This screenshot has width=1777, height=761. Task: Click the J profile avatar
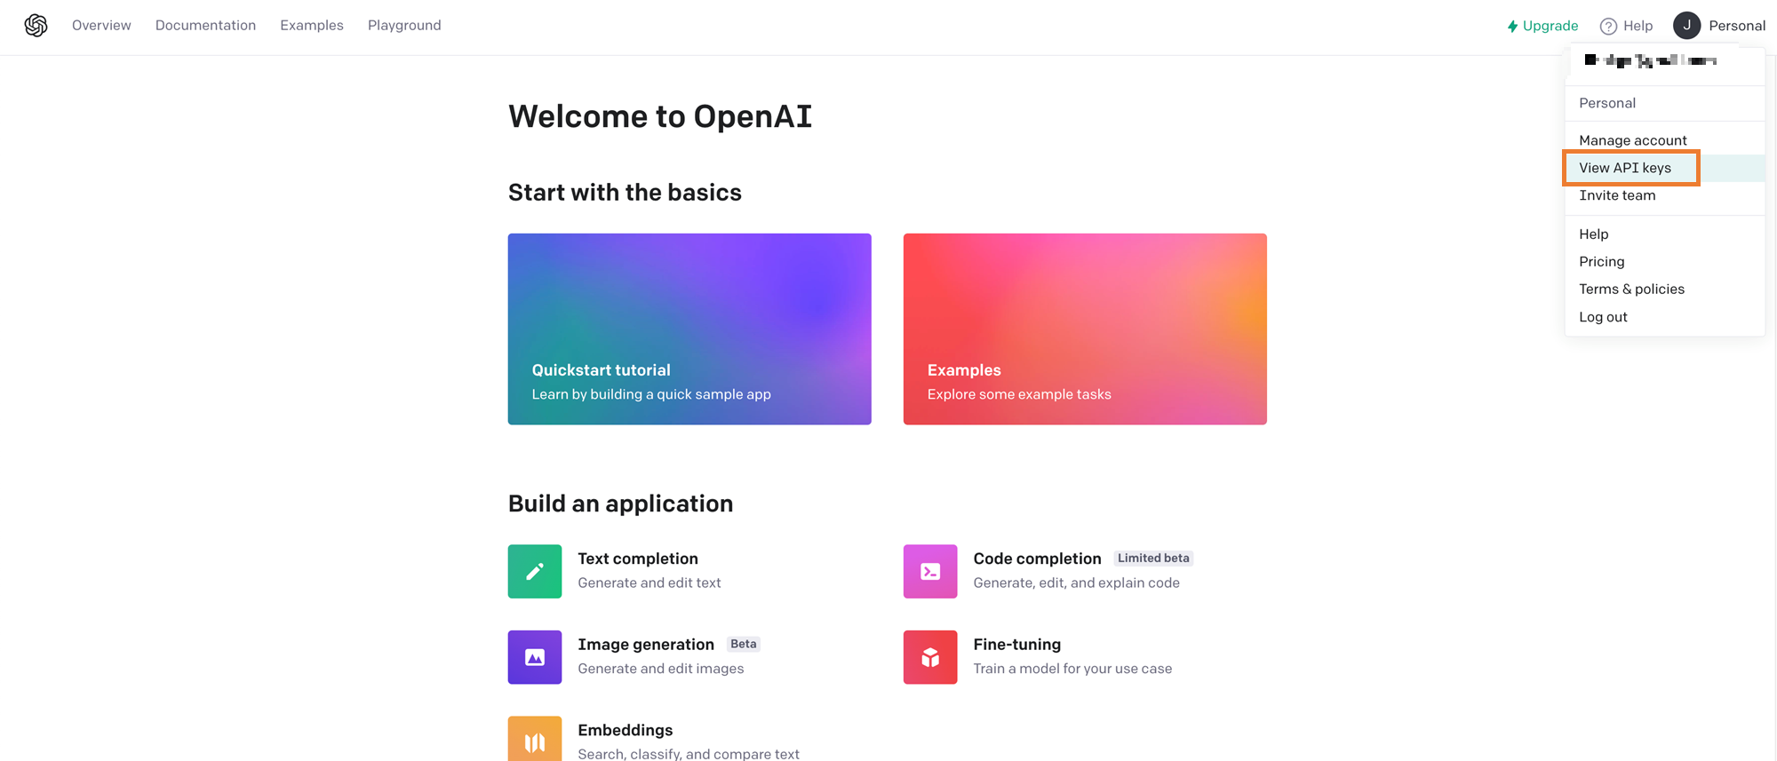click(x=1686, y=26)
